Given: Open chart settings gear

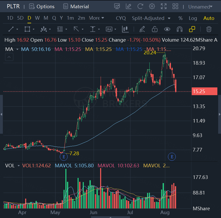Looking at the screenshot, I should click(x=152, y=6).
